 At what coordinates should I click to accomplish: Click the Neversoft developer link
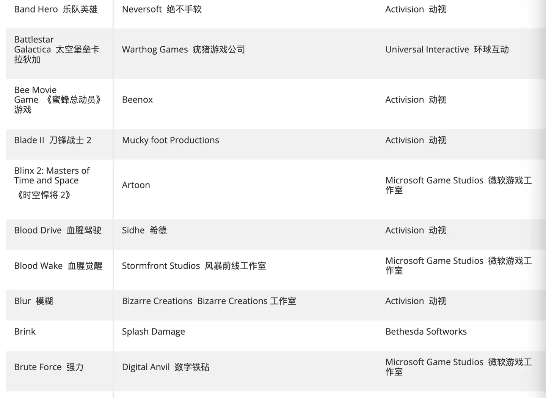coord(162,9)
